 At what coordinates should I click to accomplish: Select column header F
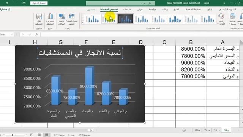tap(86, 42)
